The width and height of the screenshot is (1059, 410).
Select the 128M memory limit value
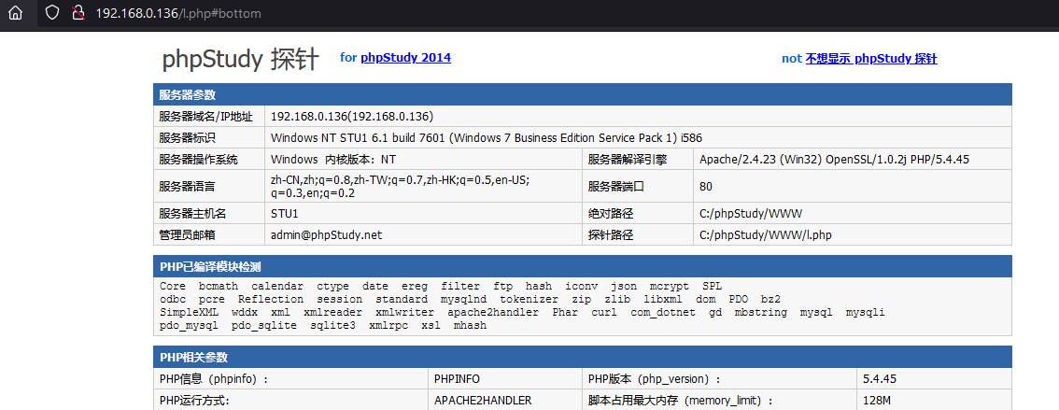coord(876,401)
